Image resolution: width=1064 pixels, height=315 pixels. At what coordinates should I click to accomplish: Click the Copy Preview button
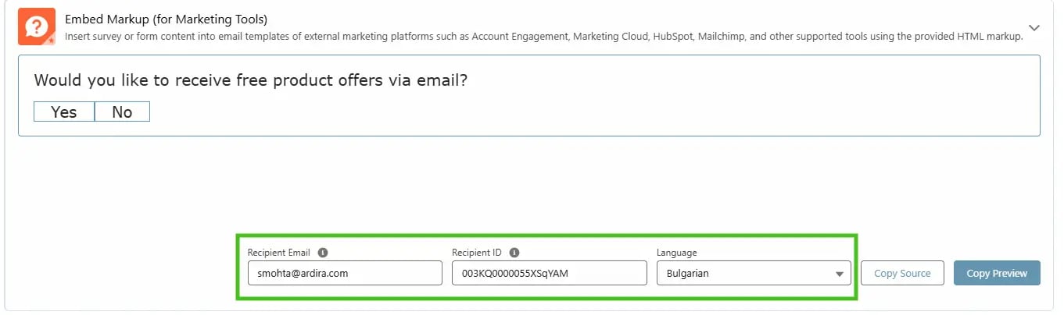997,274
